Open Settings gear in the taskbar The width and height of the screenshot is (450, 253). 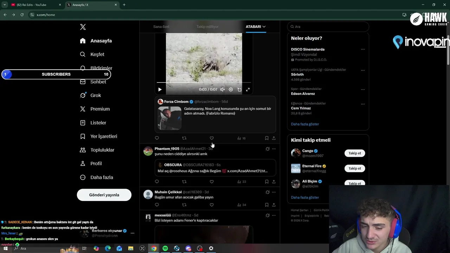click(x=211, y=248)
